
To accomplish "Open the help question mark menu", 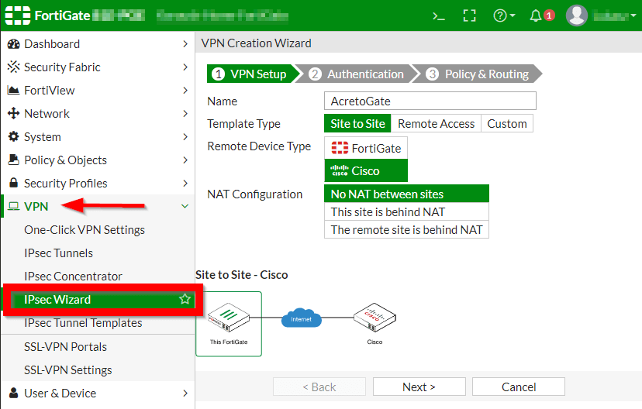I will (x=504, y=16).
